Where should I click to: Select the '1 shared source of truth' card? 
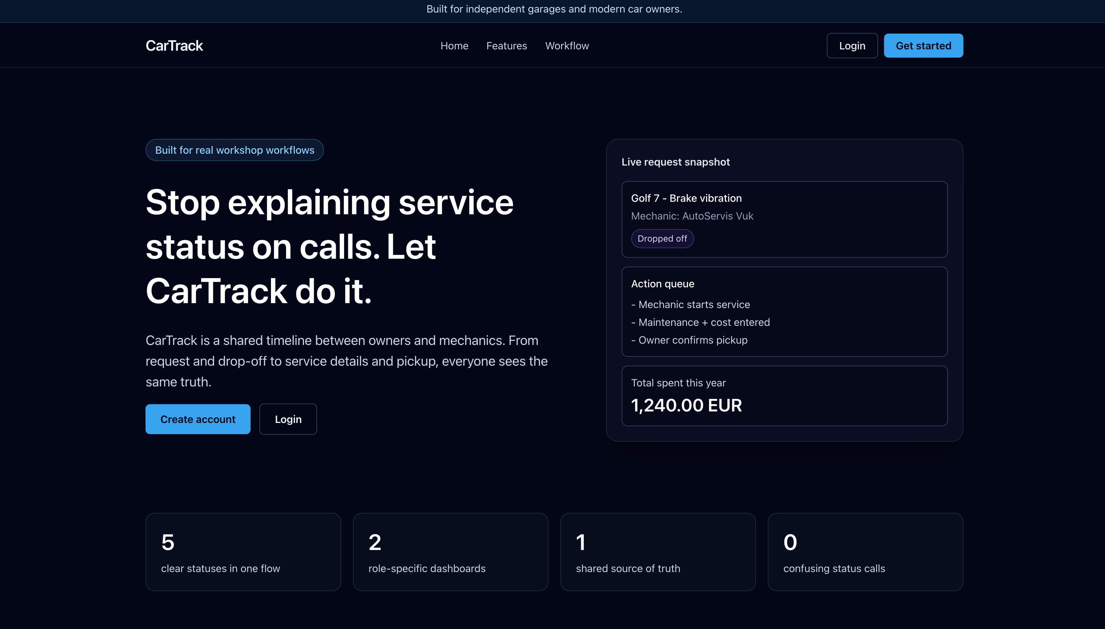[x=658, y=552]
